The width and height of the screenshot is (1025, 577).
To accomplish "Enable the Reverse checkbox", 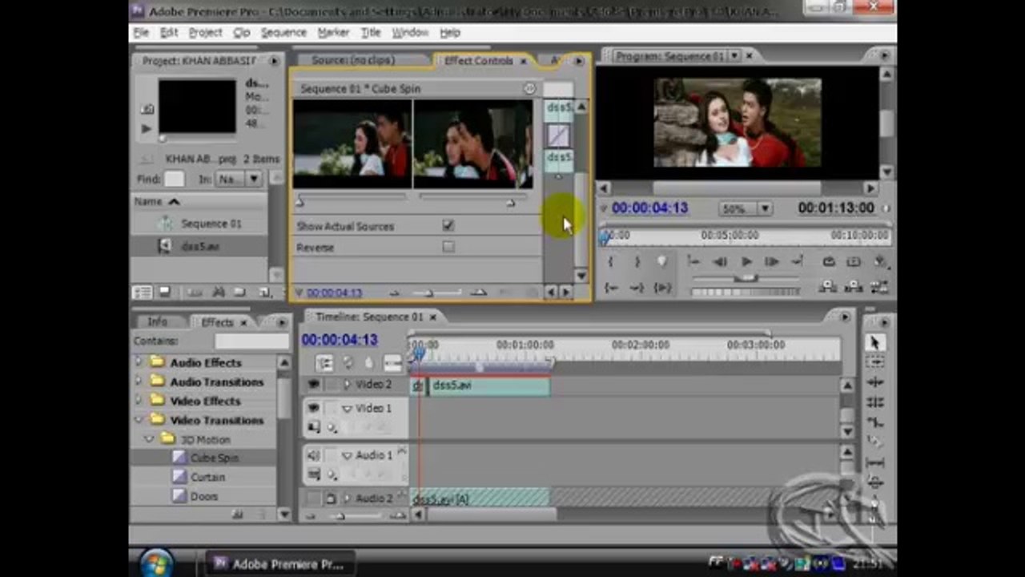I will [448, 247].
